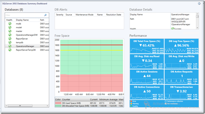Click the Performance collection legend box

point(166,101)
